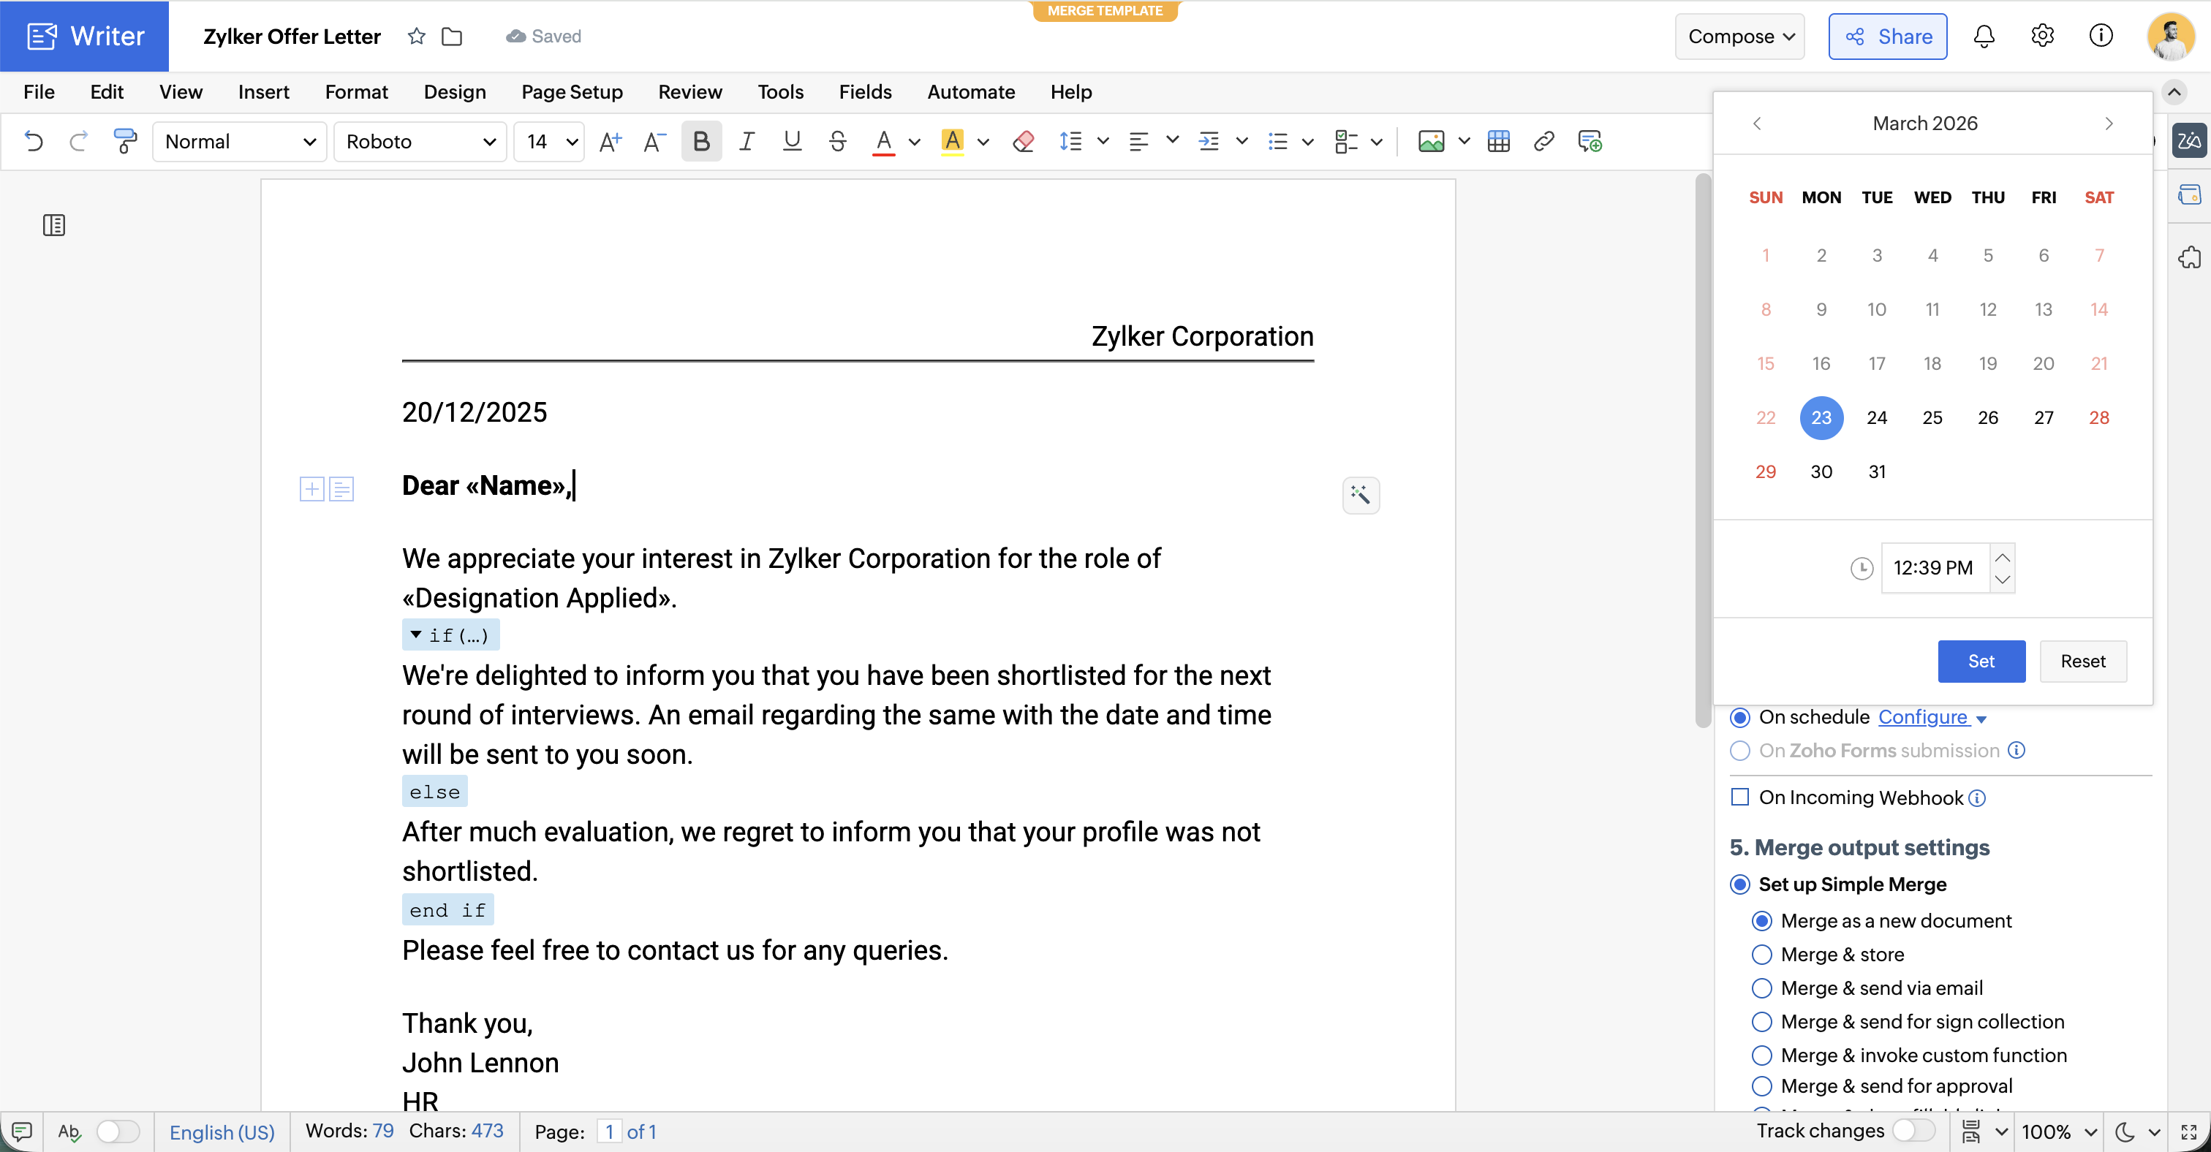The height and width of the screenshot is (1152, 2211).
Task: Expand the Compose dropdown
Action: [1740, 36]
